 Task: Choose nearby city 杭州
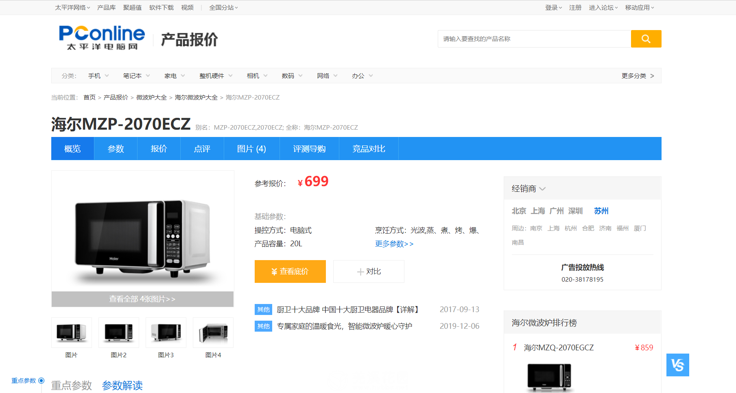click(571, 228)
